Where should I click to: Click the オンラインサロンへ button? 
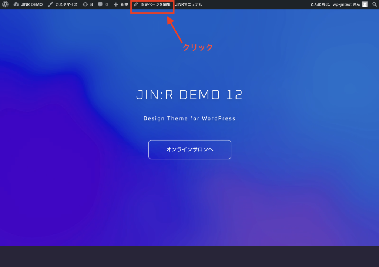click(189, 149)
